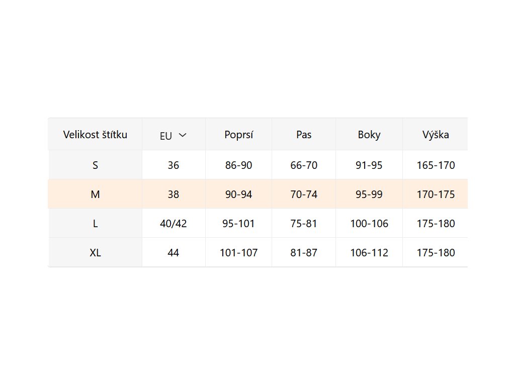The height and width of the screenshot is (386, 515).
Task: Select the highlighted M size row label
Action: tap(95, 194)
